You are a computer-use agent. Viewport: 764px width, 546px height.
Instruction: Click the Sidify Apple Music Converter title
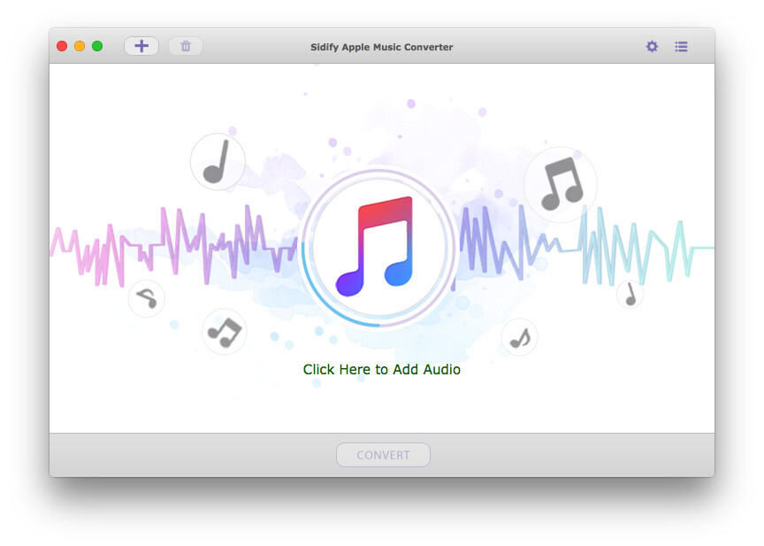(x=381, y=46)
